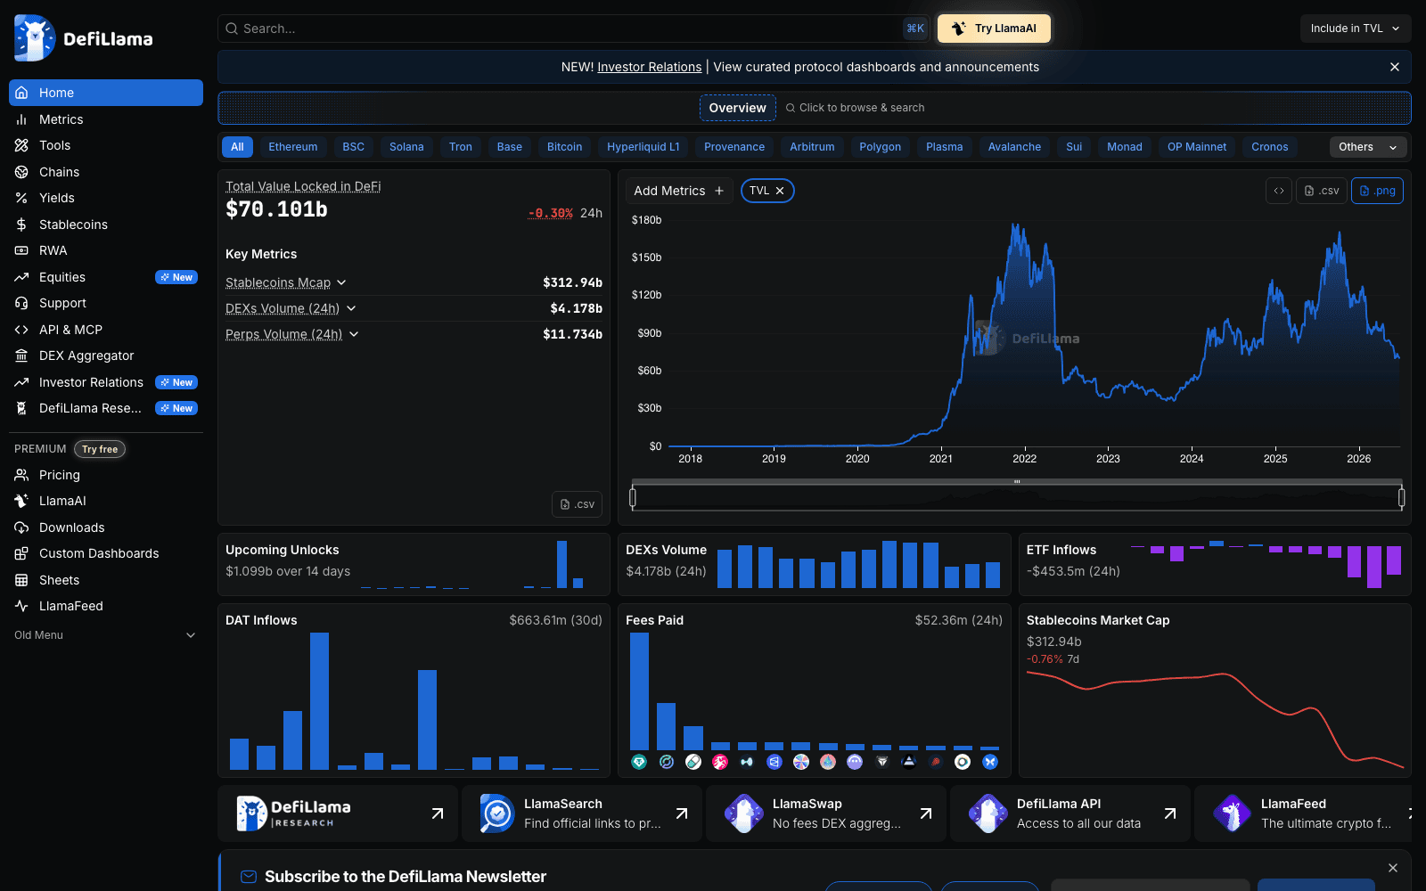The width and height of the screenshot is (1426, 891).
Task: Open Stablecoins sidebar entry
Action: 106,225
